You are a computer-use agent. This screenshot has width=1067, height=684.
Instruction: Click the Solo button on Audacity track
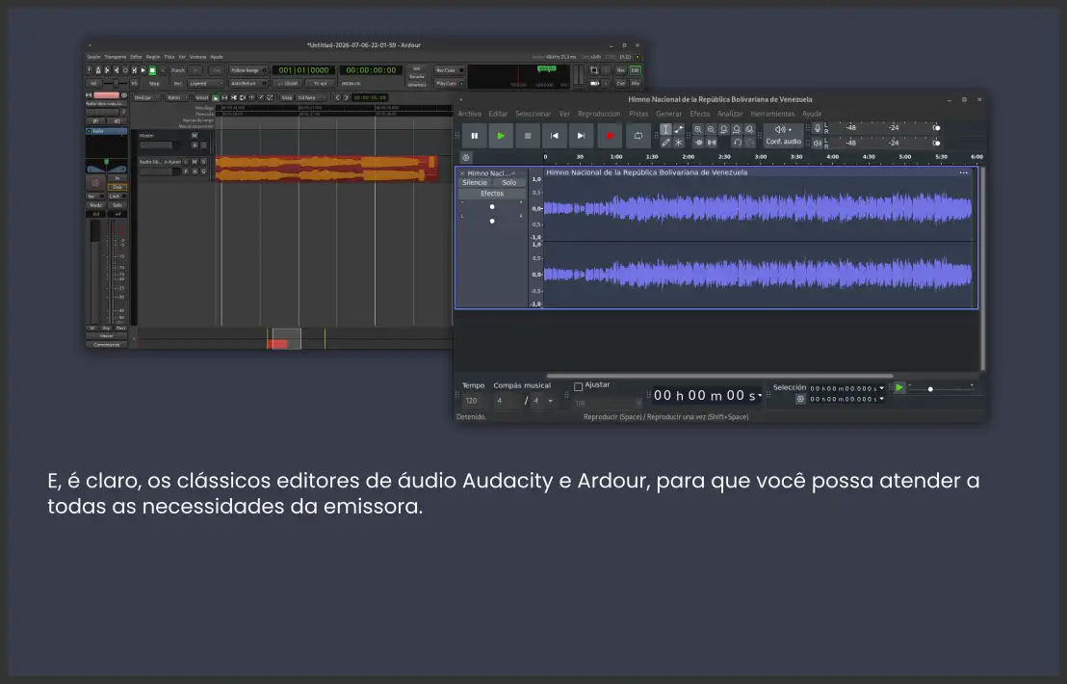click(x=509, y=182)
